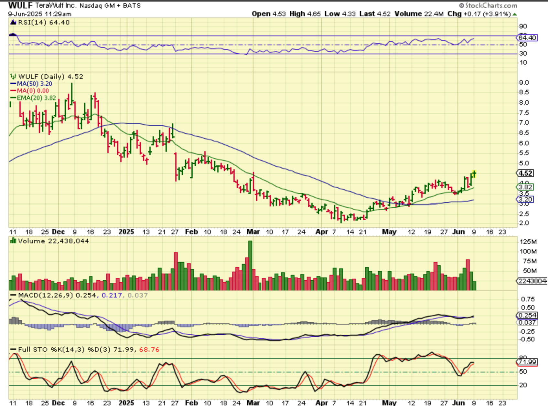Viewport: 548px width, 406px height.
Task: Click the blue MA(50) legend line marker
Action: tap(13, 84)
